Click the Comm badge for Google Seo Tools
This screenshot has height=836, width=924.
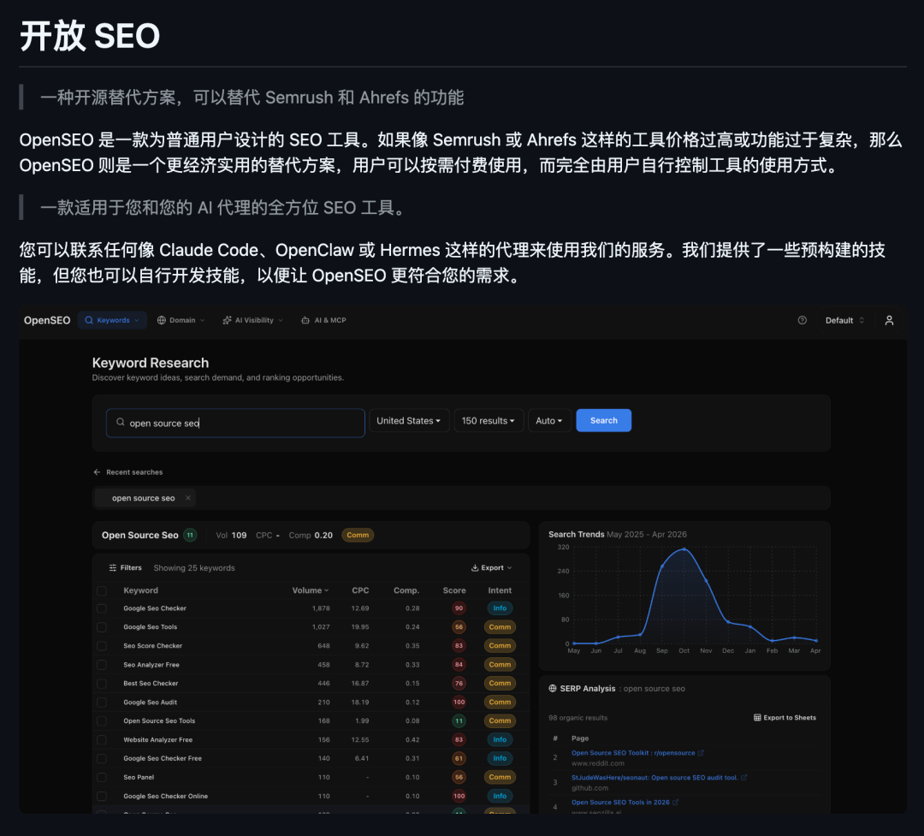tap(500, 626)
